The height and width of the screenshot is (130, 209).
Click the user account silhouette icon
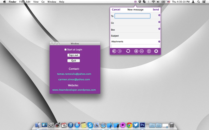(x=193, y=2)
